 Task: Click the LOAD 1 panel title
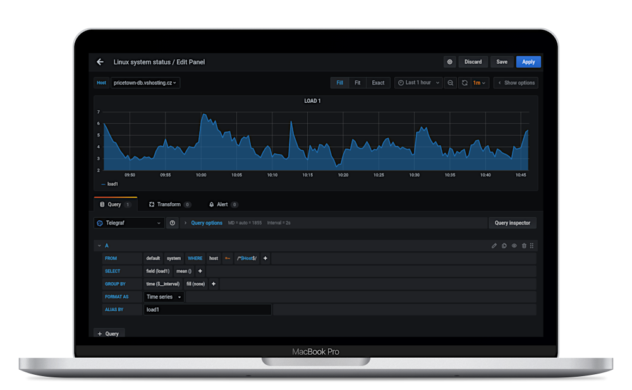[312, 101]
